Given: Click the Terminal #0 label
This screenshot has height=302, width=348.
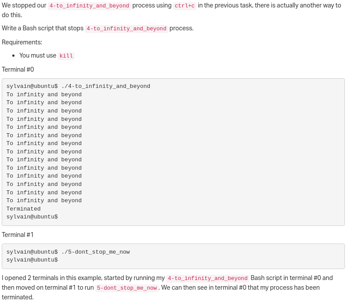Looking at the screenshot, I should (18, 69).
